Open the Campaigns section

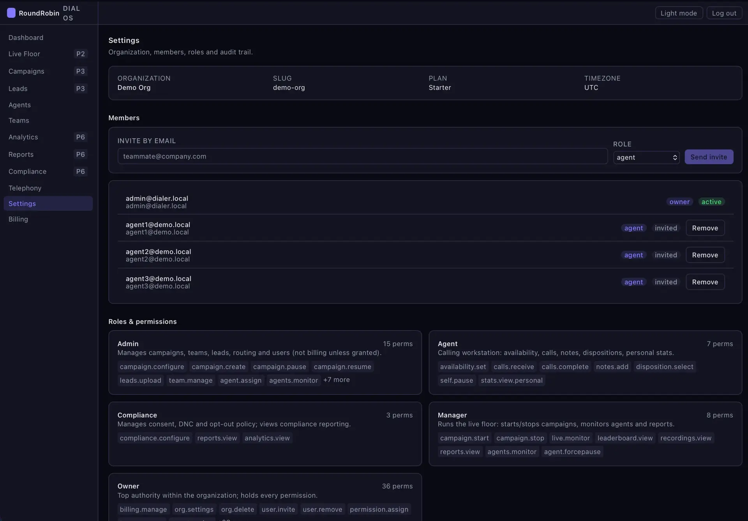click(x=48, y=71)
